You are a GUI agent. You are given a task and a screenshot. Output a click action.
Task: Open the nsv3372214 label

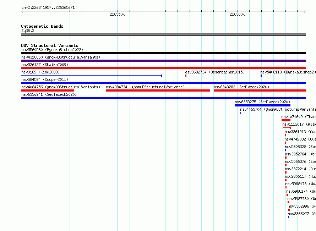(300, 169)
